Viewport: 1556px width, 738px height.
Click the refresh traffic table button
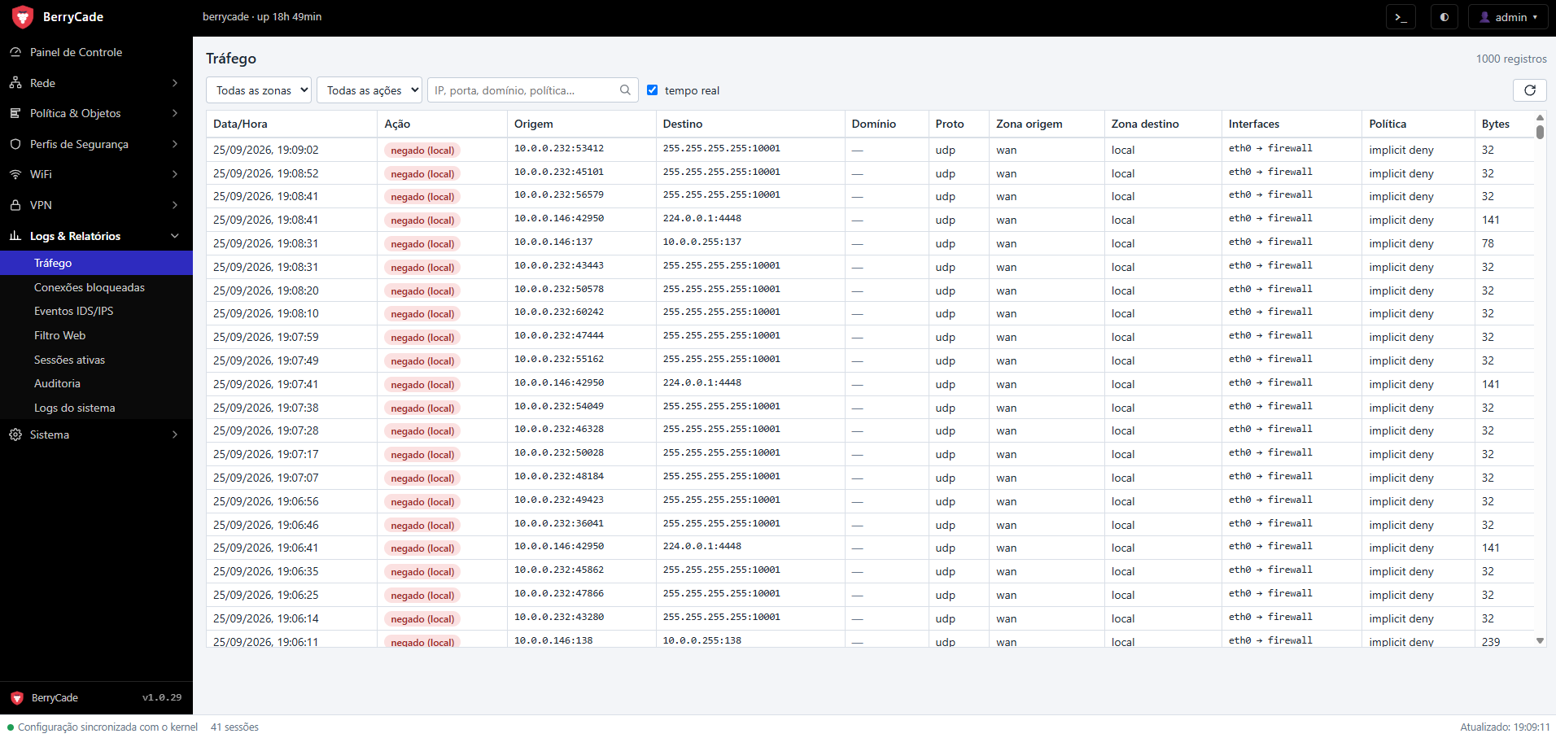[x=1530, y=90]
